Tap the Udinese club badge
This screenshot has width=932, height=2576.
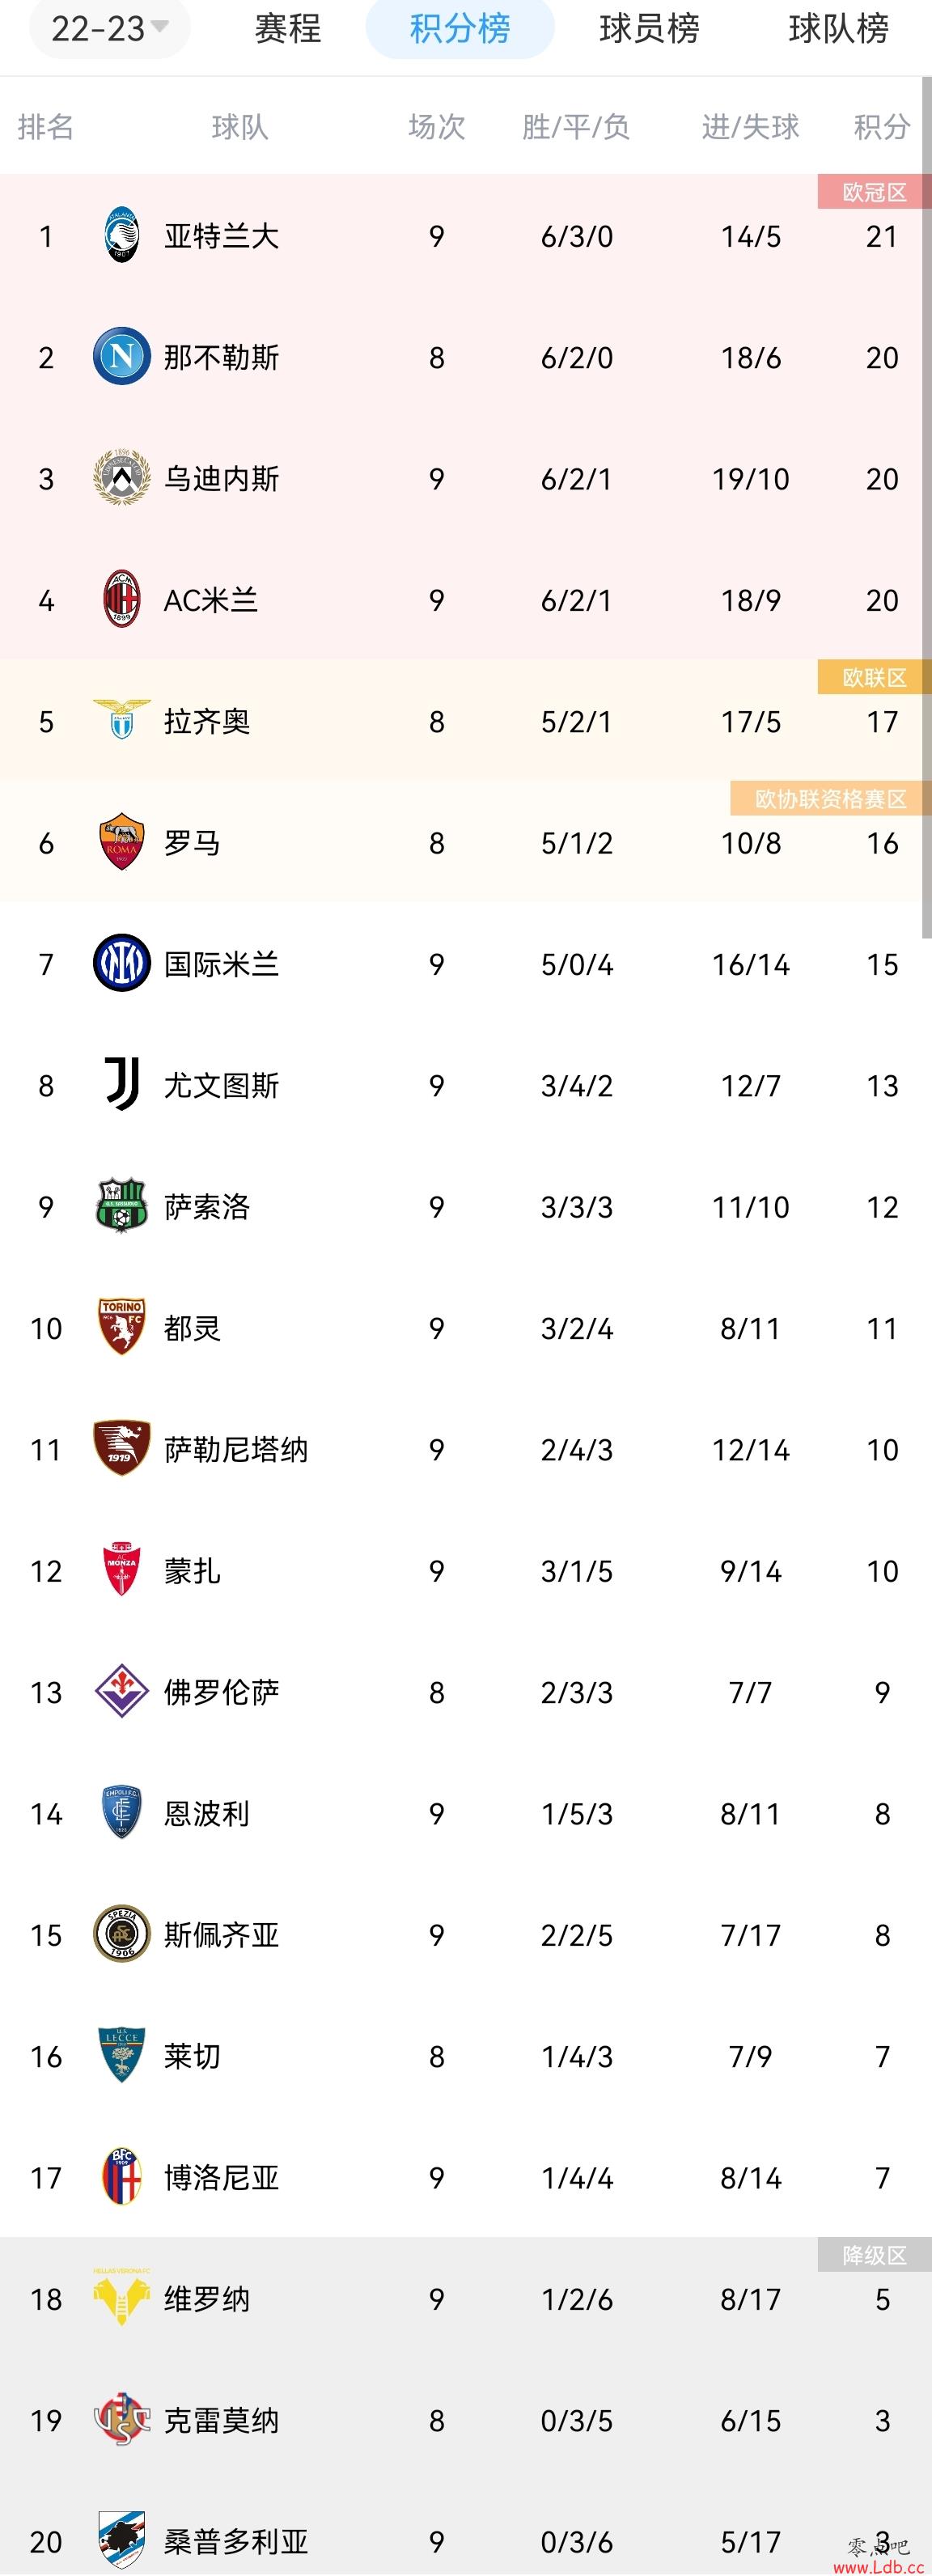122,478
